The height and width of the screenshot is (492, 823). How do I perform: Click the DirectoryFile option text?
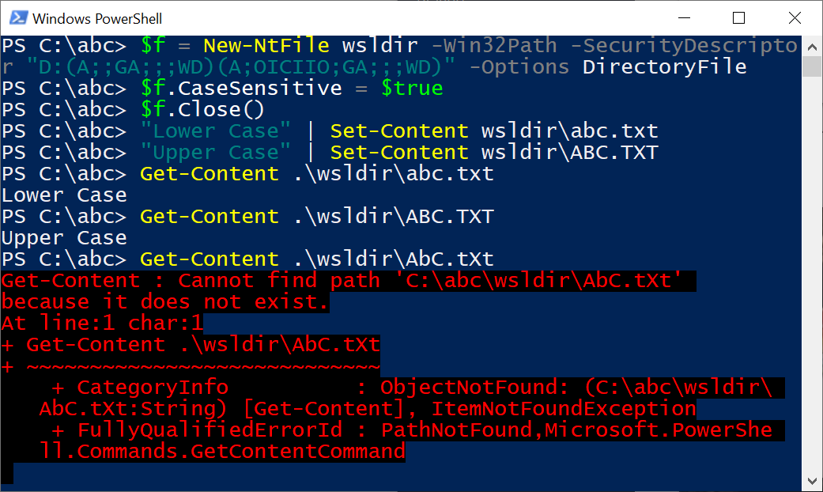tap(665, 67)
